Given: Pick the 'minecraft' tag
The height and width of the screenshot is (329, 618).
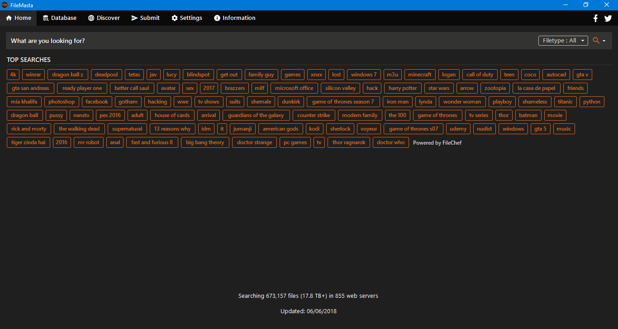Looking at the screenshot, I should (420, 75).
